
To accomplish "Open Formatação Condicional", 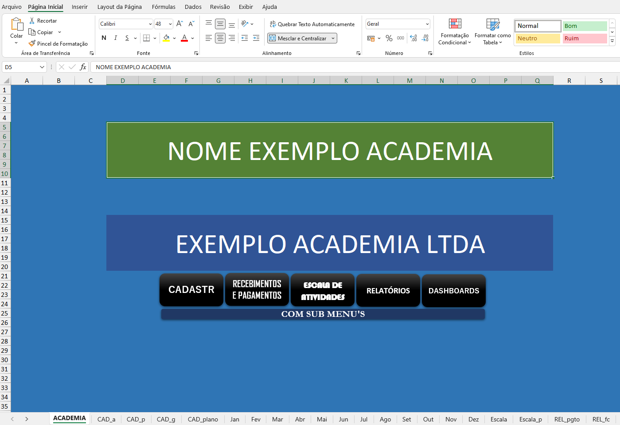I will (455, 32).
